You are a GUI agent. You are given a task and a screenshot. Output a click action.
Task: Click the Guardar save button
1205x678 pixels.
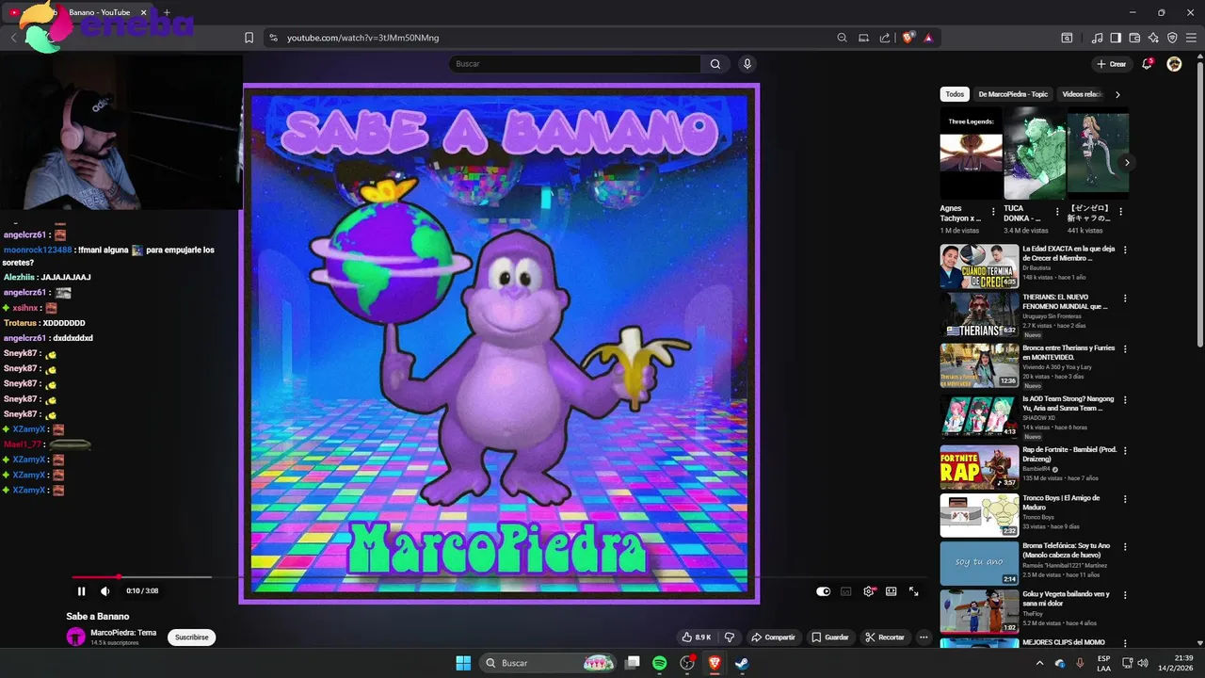pyautogui.click(x=830, y=638)
